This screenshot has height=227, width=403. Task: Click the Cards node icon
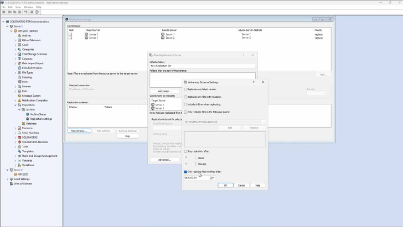pyautogui.click(x=19, y=45)
